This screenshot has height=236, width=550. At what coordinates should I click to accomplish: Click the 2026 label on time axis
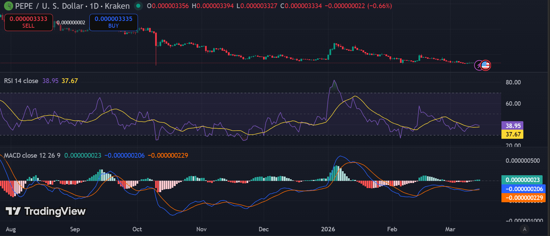tap(328, 229)
